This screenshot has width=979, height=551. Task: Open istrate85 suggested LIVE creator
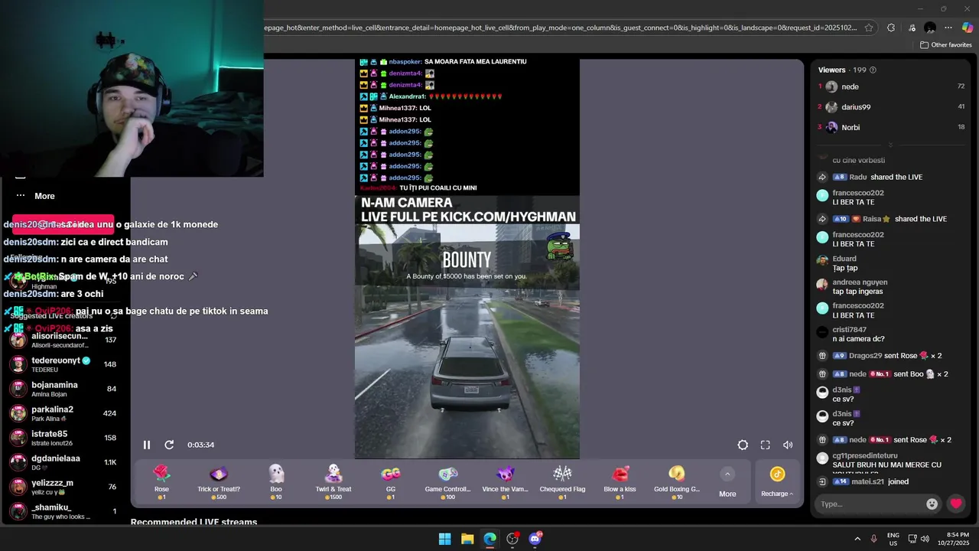63,438
